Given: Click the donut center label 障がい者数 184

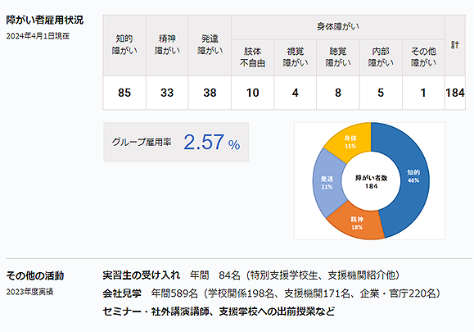Looking at the screenshot, I should tap(371, 182).
